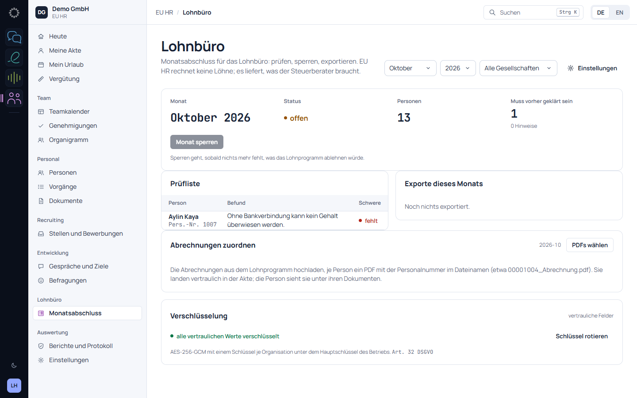
Task: Click the EU HR breadcrumb link
Action: (164, 12)
